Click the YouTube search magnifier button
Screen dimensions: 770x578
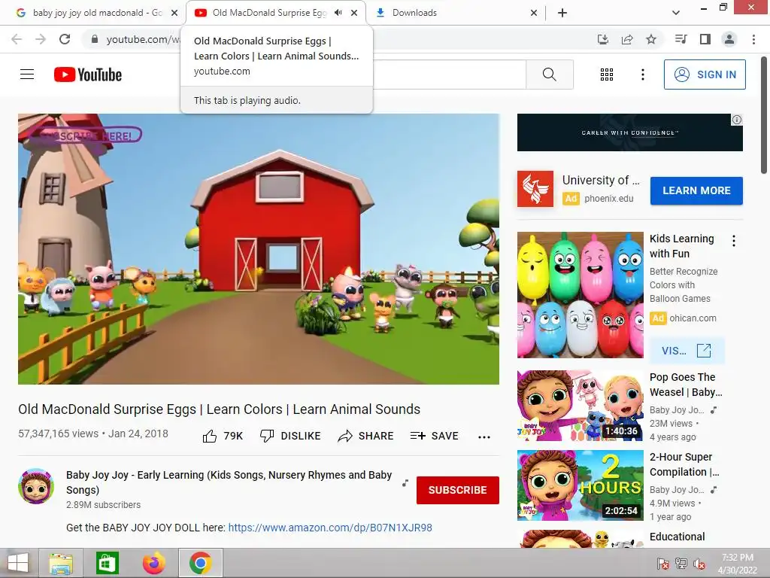click(550, 75)
